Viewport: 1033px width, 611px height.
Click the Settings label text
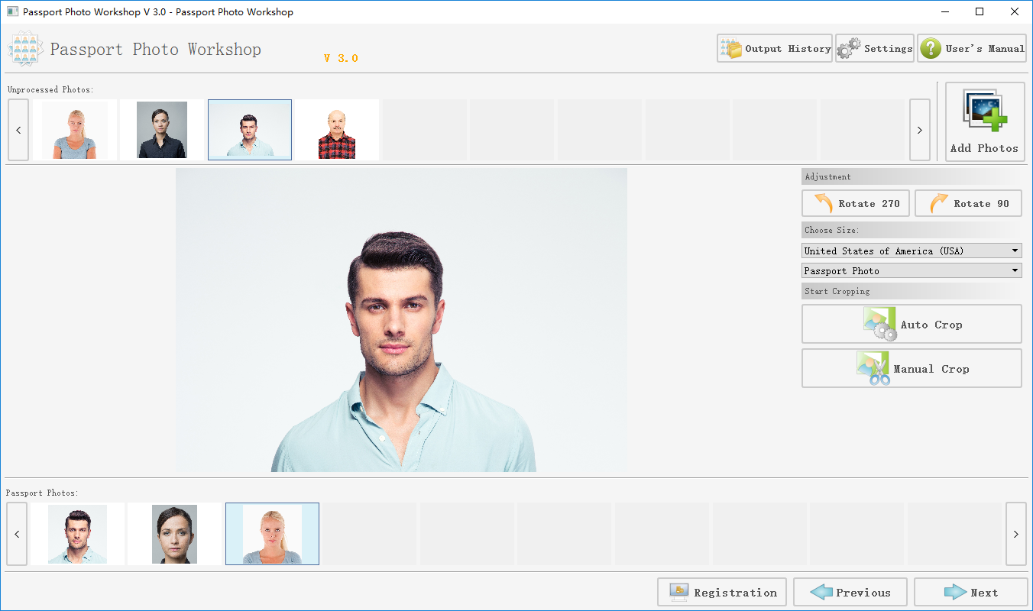coord(888,48)
